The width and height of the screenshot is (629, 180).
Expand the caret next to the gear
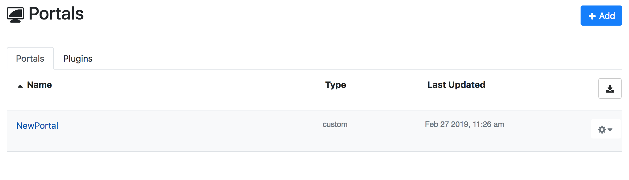[x=610, y=130]
